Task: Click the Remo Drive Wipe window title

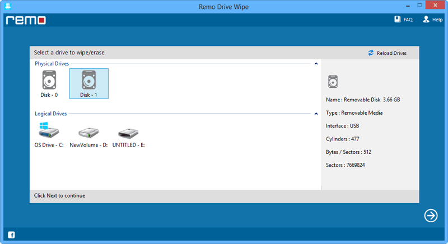Action: click(x=223, y=7)
